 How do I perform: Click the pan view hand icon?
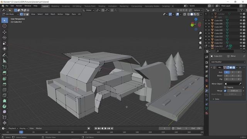tap(200, 38)
